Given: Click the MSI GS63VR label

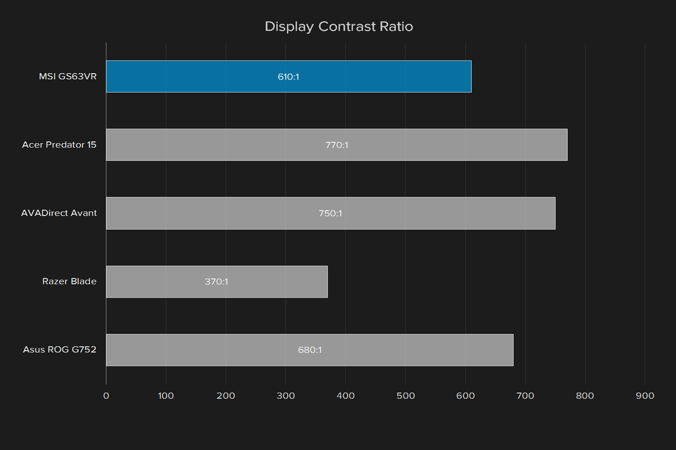Looking at the screenshot, I should pyautogui.click(x=68, y=77).
